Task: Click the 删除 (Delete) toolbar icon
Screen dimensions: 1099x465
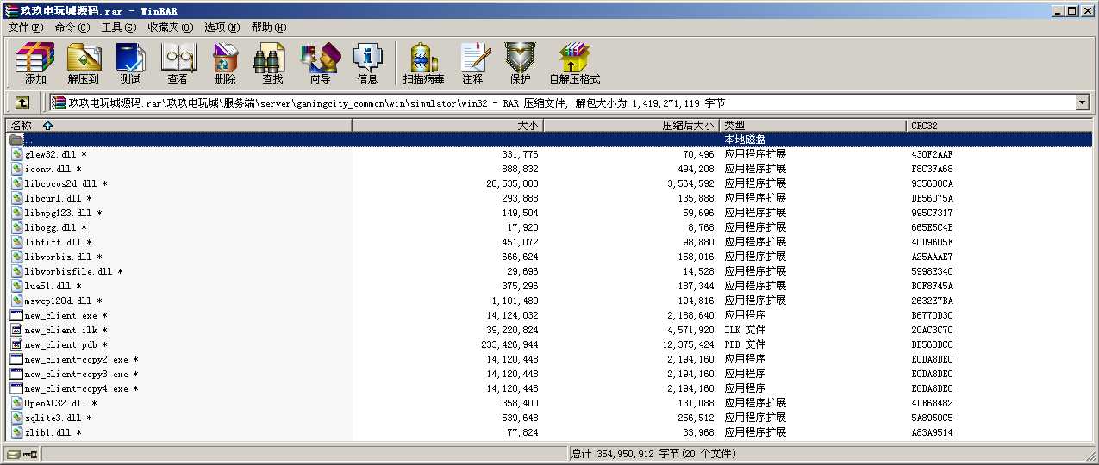Action: [225, 63]
